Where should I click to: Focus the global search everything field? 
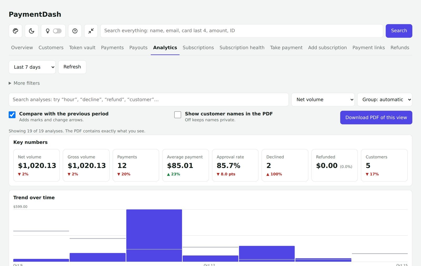[242, 31]
